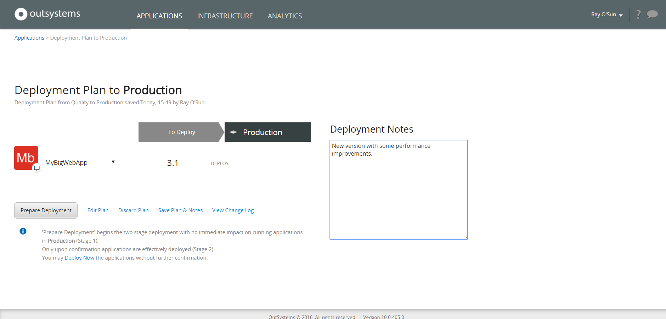Click the blue info icon near Prepare Deployment
Screen dimensions: 666x319
[23, 231]
